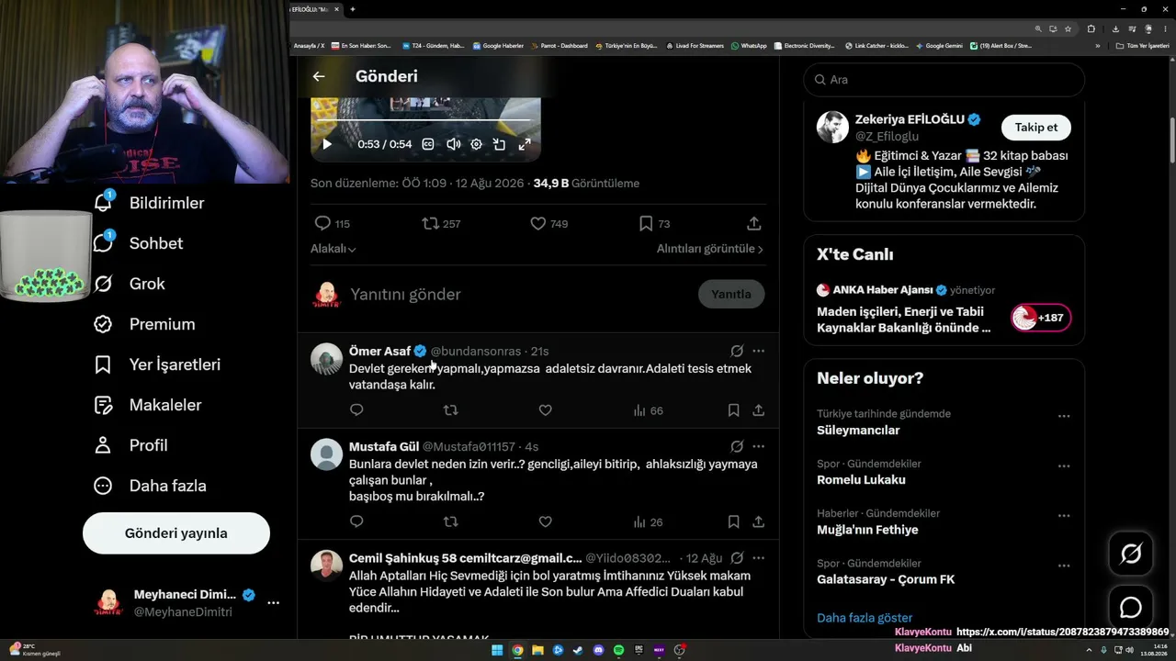Share Ömer Asaf's comment
The height and width of the screenshot is (661, 1176).
click(758, 410)
